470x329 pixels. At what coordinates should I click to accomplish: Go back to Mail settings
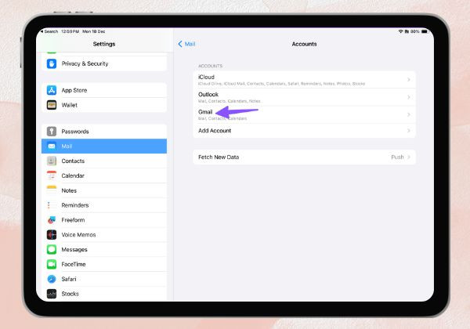point(186,44)
